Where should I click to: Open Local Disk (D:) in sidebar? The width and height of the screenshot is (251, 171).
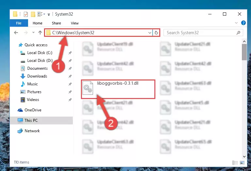(40, 61)
